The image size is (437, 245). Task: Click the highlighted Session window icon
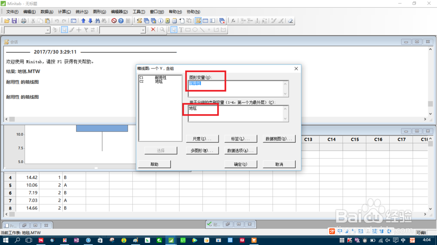(198, 21)
